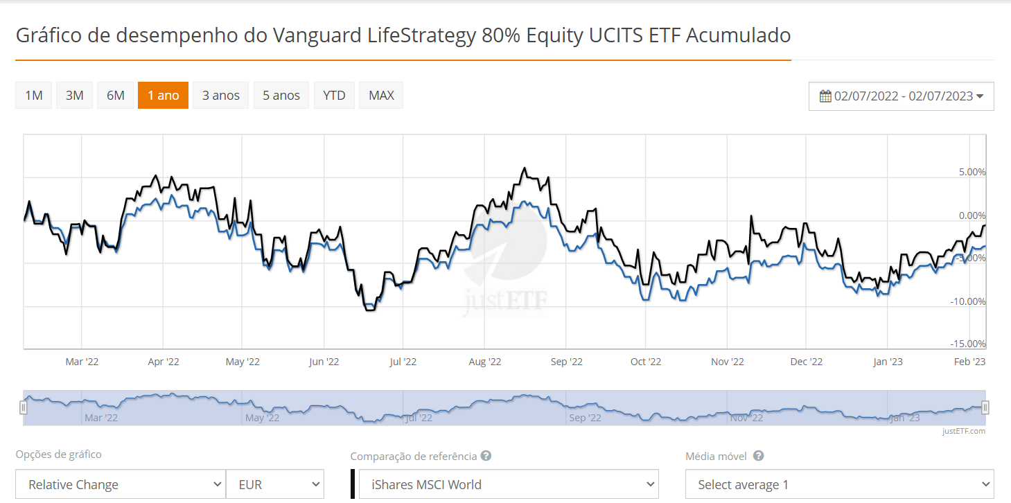Switch to the 1M period

pos(34,96)
